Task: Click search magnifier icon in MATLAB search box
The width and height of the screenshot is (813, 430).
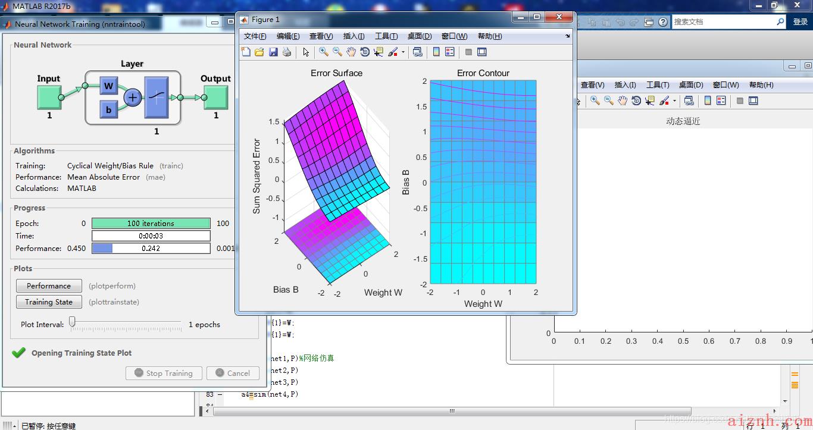Action: point(780,21)
